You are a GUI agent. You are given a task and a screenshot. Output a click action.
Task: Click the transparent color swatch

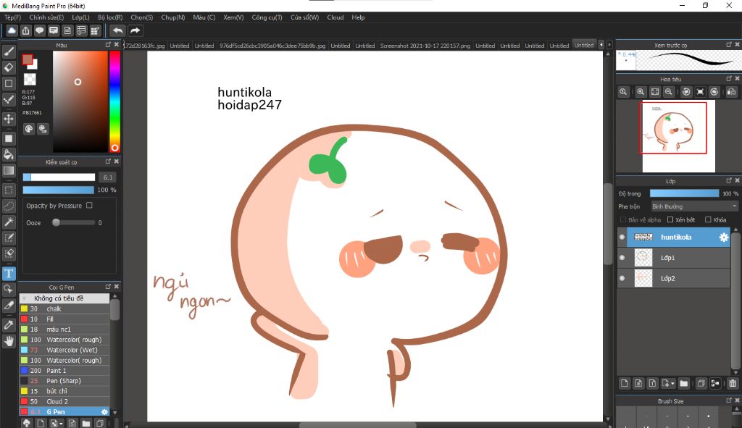(x=30, y=79)
